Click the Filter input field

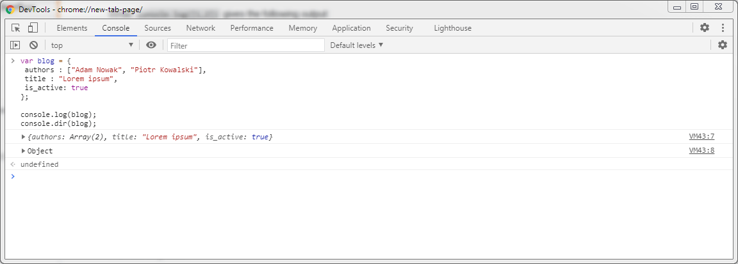pyautogui.click(x=246, y=45)
